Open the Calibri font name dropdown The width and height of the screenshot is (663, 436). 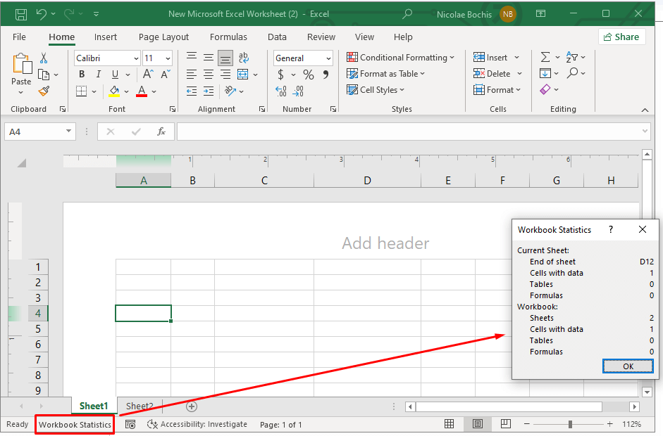pos(135,58)
